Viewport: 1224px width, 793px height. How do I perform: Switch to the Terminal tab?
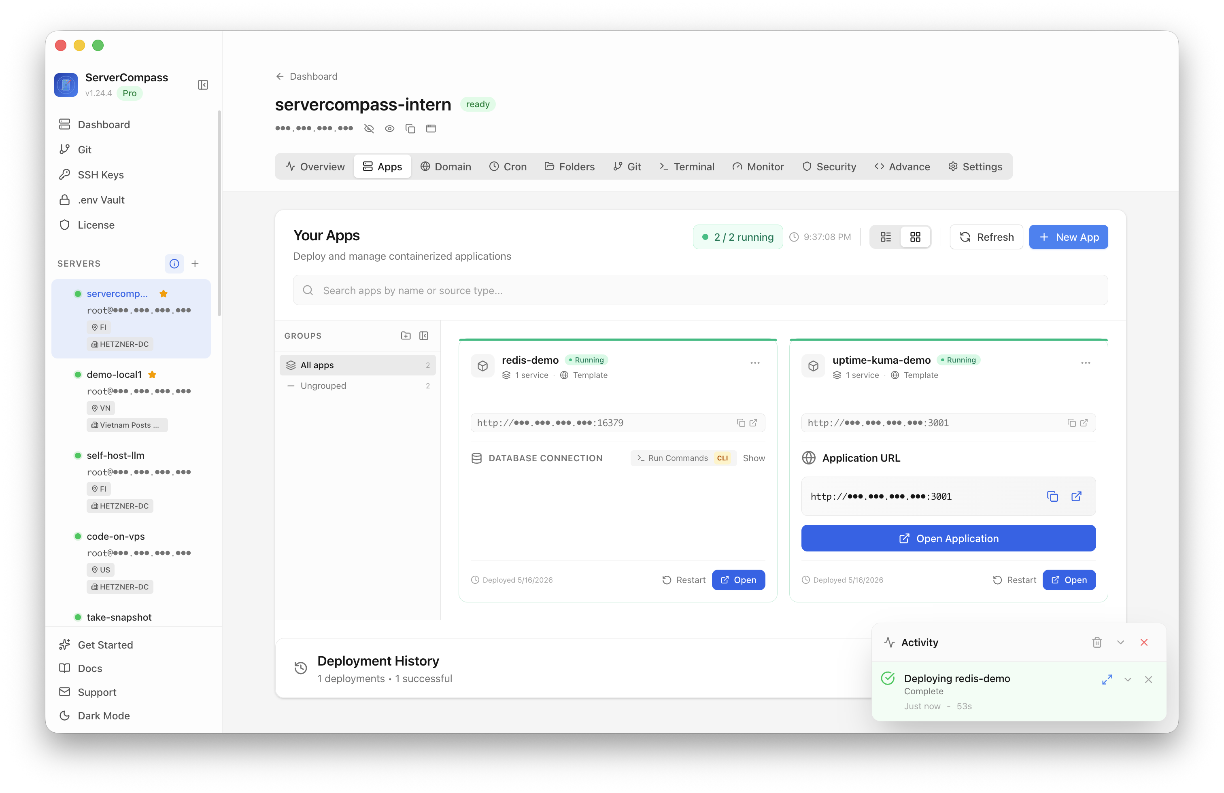tap(687, 167)
